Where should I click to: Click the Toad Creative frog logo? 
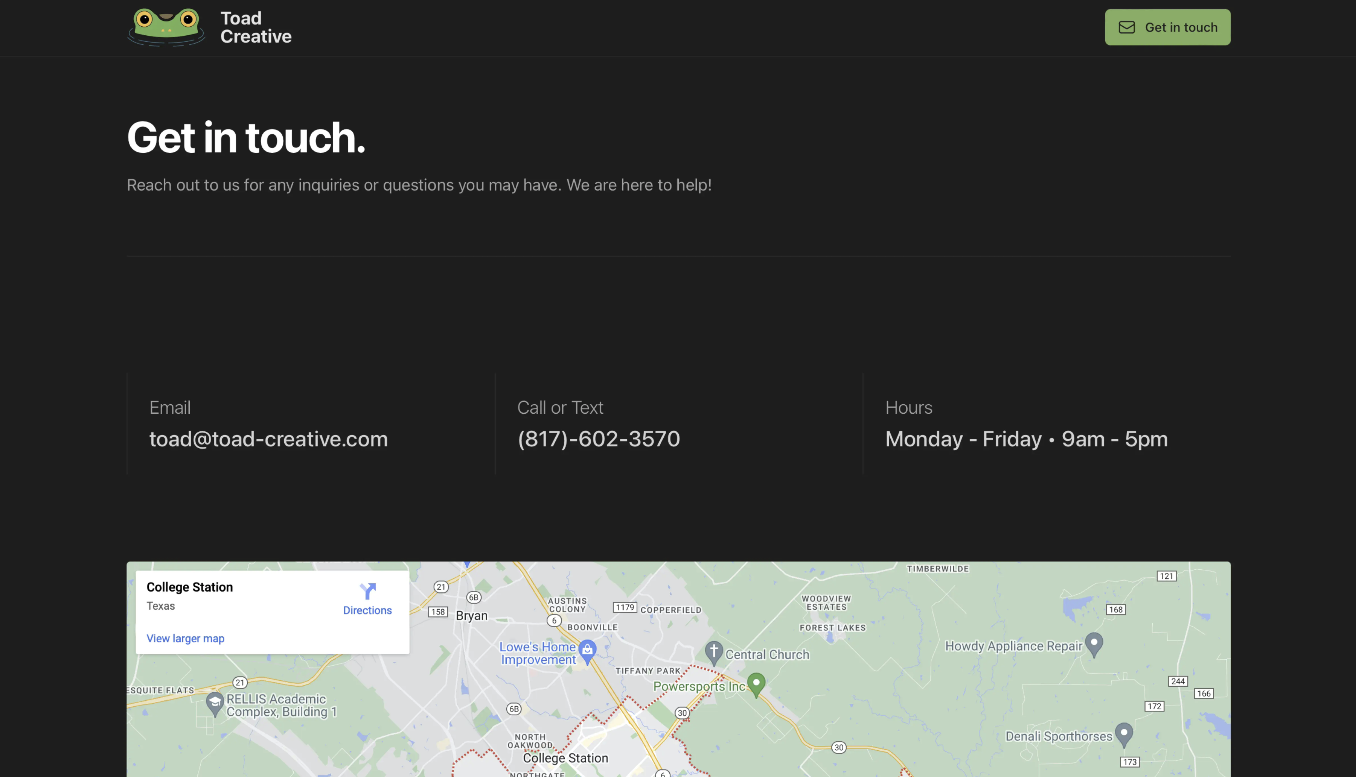tap(166, 27)
